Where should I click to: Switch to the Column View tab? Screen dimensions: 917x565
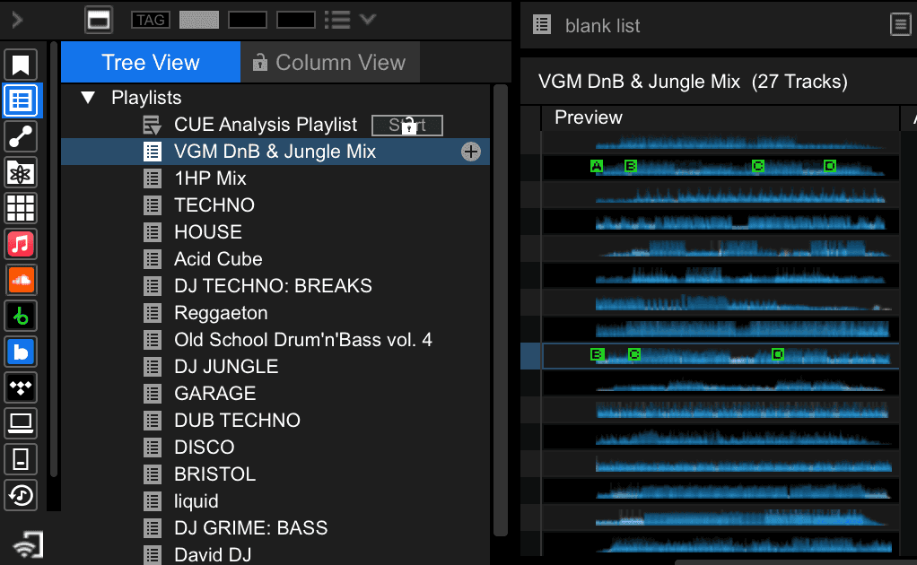pos(329,63)
